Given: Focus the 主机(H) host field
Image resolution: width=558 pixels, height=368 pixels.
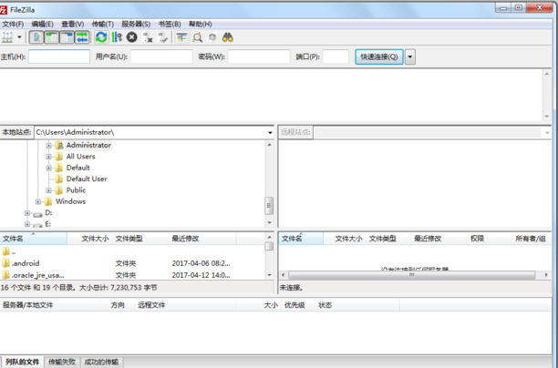Looking at the screenshot, I should pyautogui.click(x=59, y=56).
